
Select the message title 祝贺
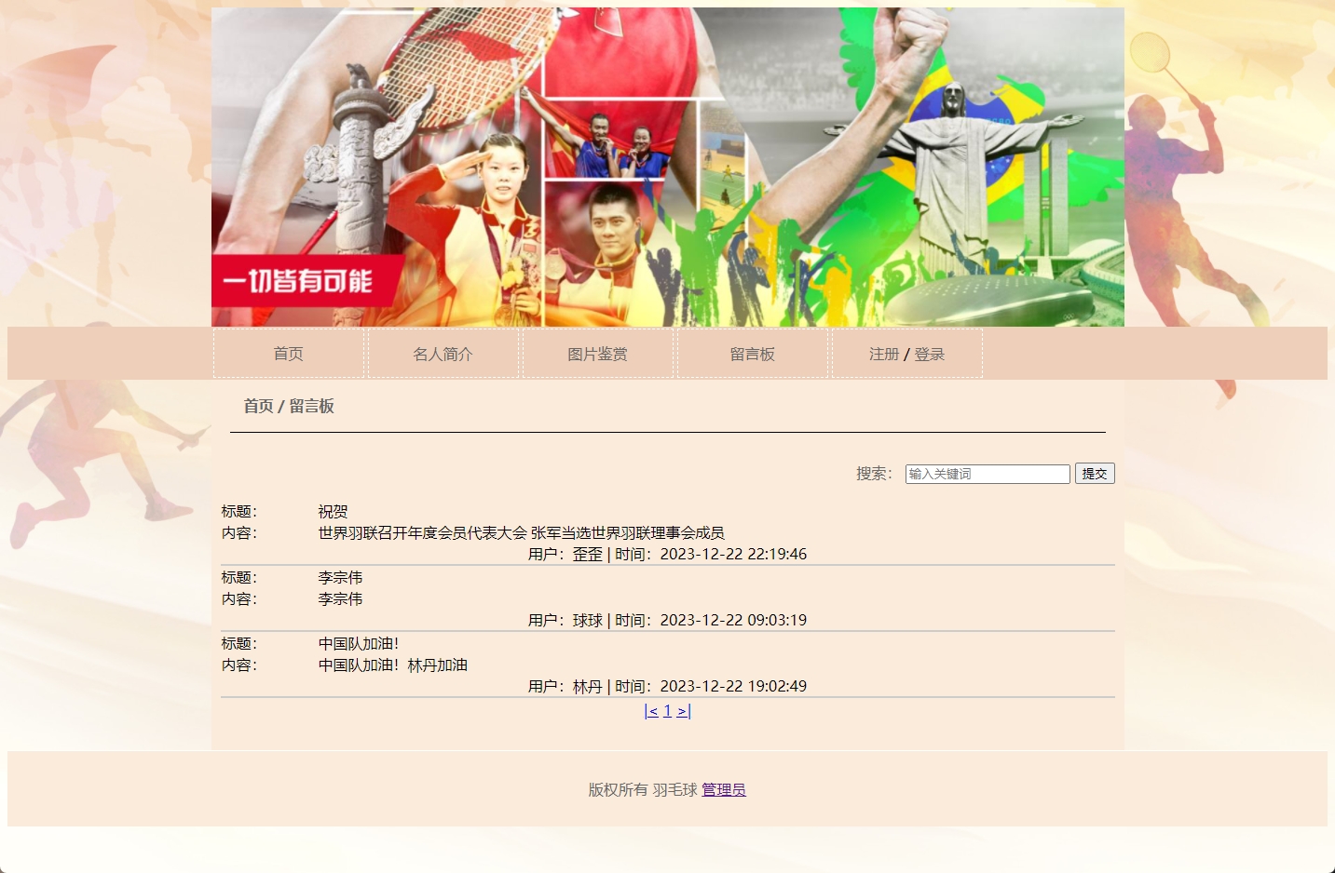tap(333, 512)
